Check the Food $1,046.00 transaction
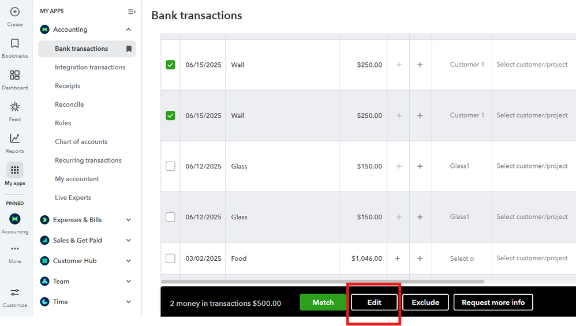 [170, 258]
